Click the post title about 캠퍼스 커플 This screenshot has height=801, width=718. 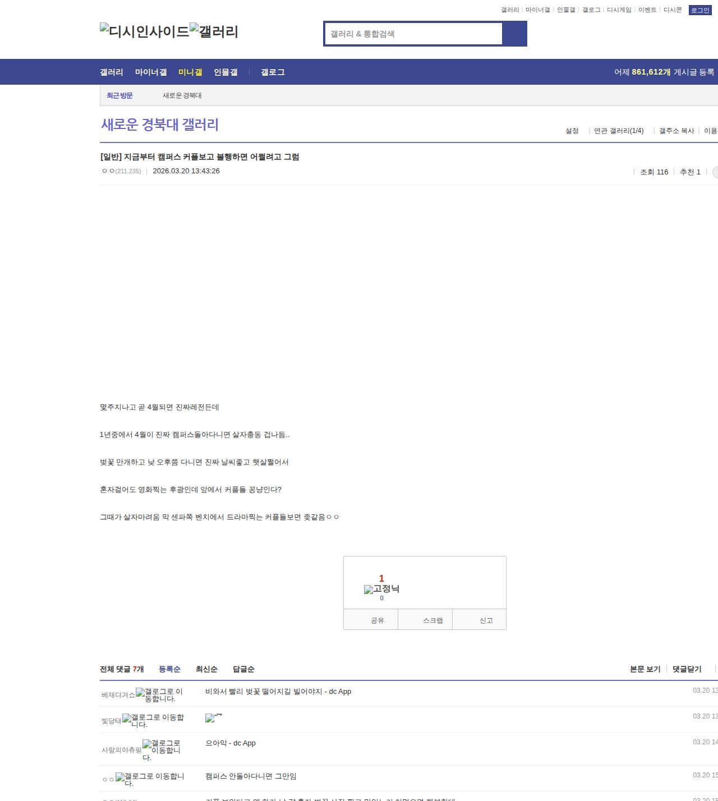pyautogui.click(x=200, y=157)
